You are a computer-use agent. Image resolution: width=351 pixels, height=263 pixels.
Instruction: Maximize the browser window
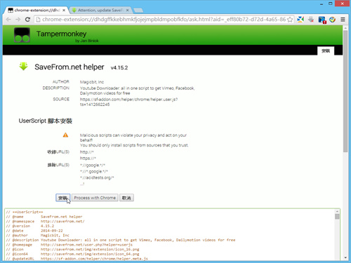330,4
